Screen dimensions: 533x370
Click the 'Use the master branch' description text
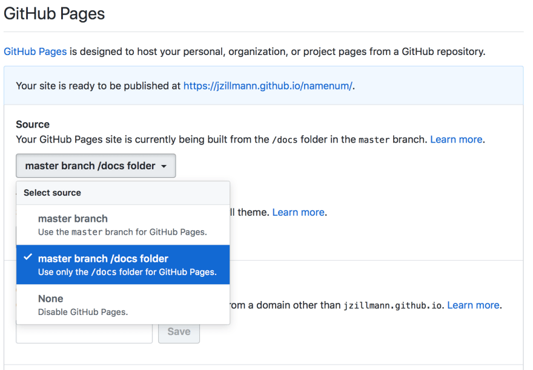pos(122,232)
